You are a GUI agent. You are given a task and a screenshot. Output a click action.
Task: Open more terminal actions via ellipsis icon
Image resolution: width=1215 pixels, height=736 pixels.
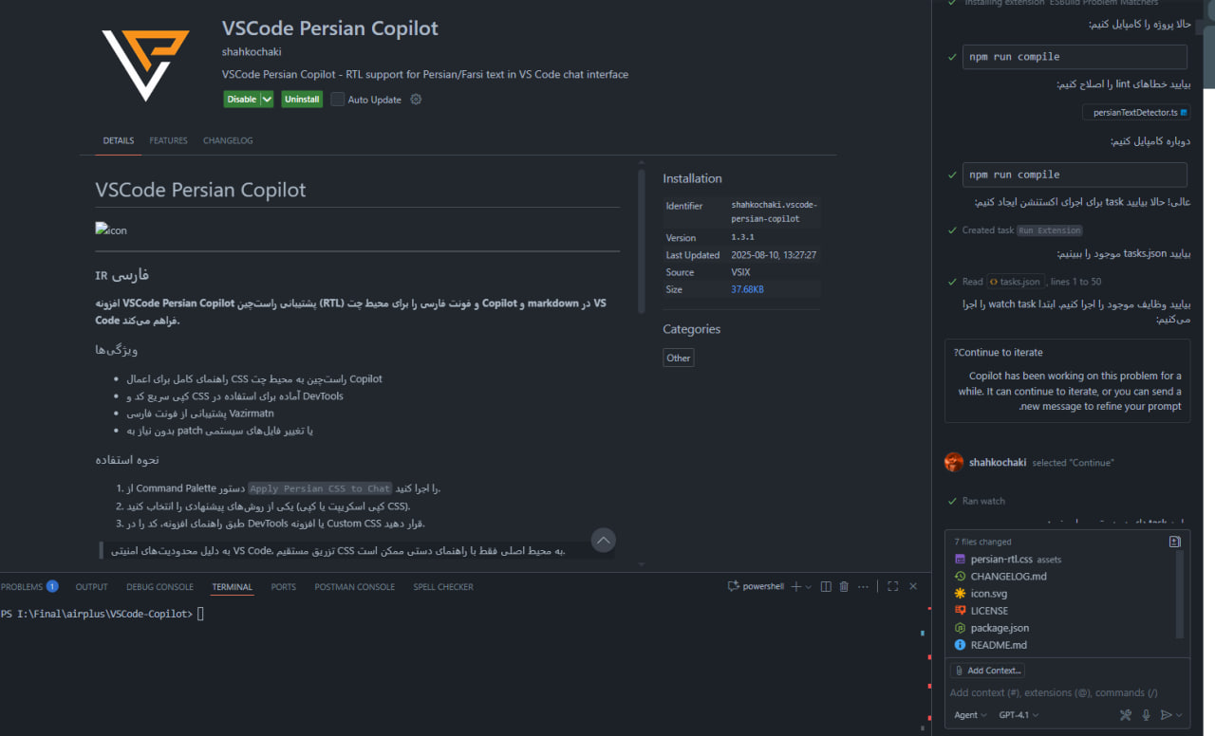coord(863,586)
